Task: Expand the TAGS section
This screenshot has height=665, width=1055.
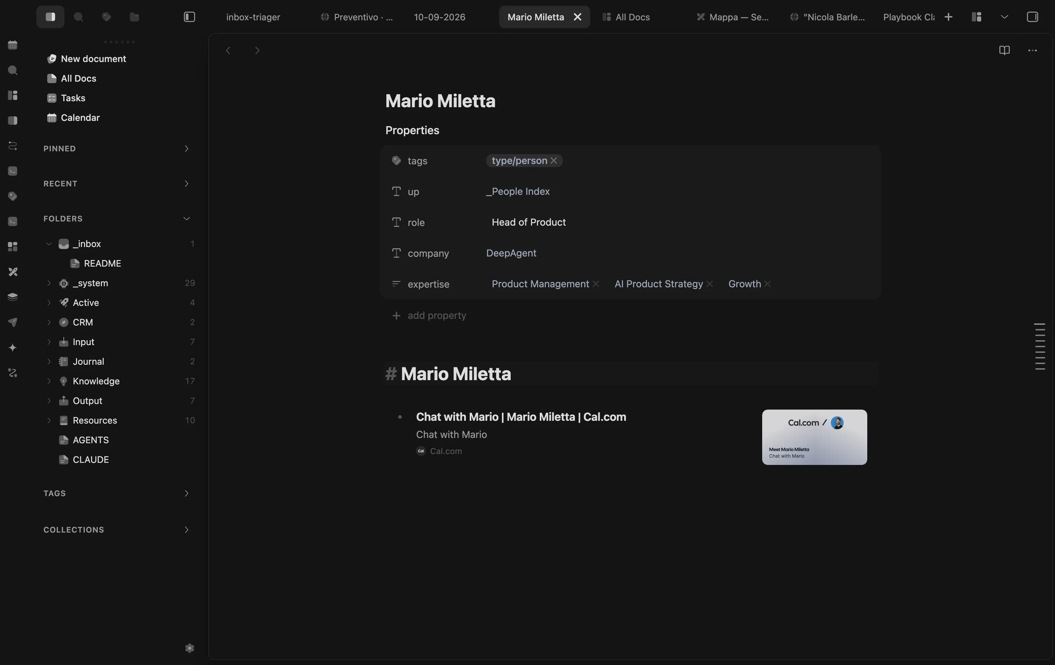Action: (186, 493)
